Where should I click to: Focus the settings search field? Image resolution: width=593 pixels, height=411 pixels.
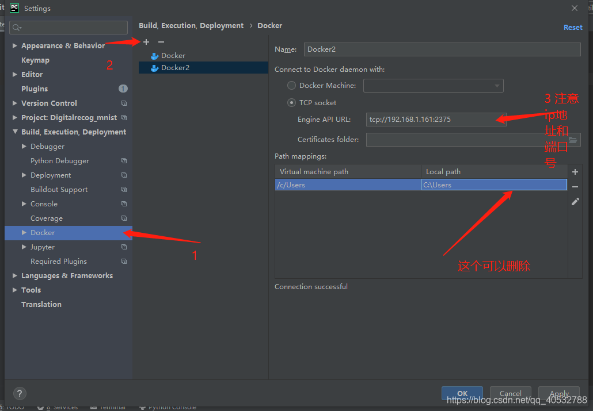pyautogui.click(x=69, y=28)
